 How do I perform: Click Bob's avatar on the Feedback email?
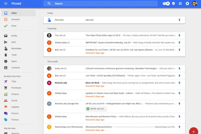pos(49,50)
